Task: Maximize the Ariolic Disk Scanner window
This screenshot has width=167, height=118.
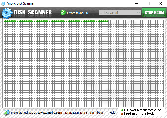Action: pos(148,4)
